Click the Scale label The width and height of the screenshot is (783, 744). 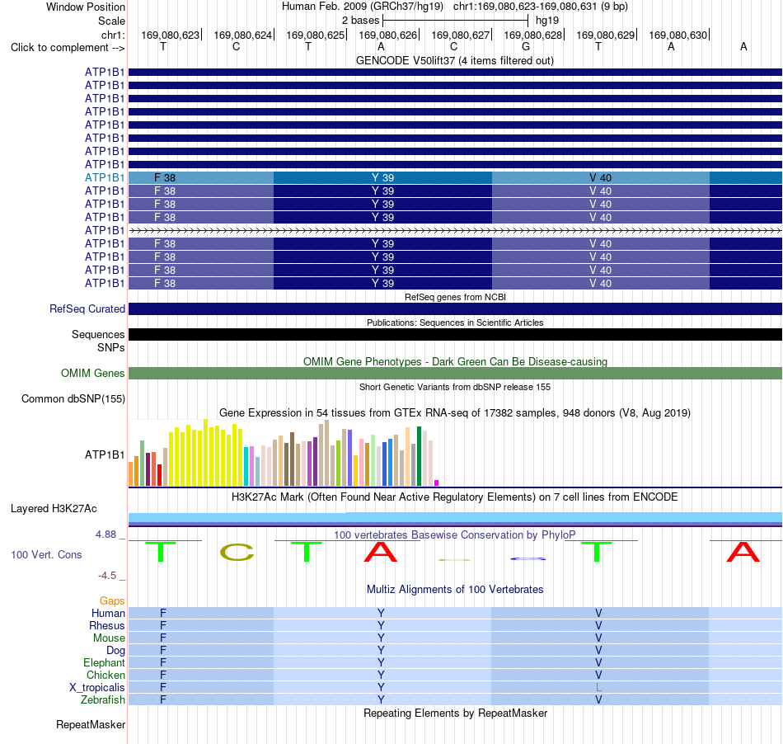click(x=111, y=21)
